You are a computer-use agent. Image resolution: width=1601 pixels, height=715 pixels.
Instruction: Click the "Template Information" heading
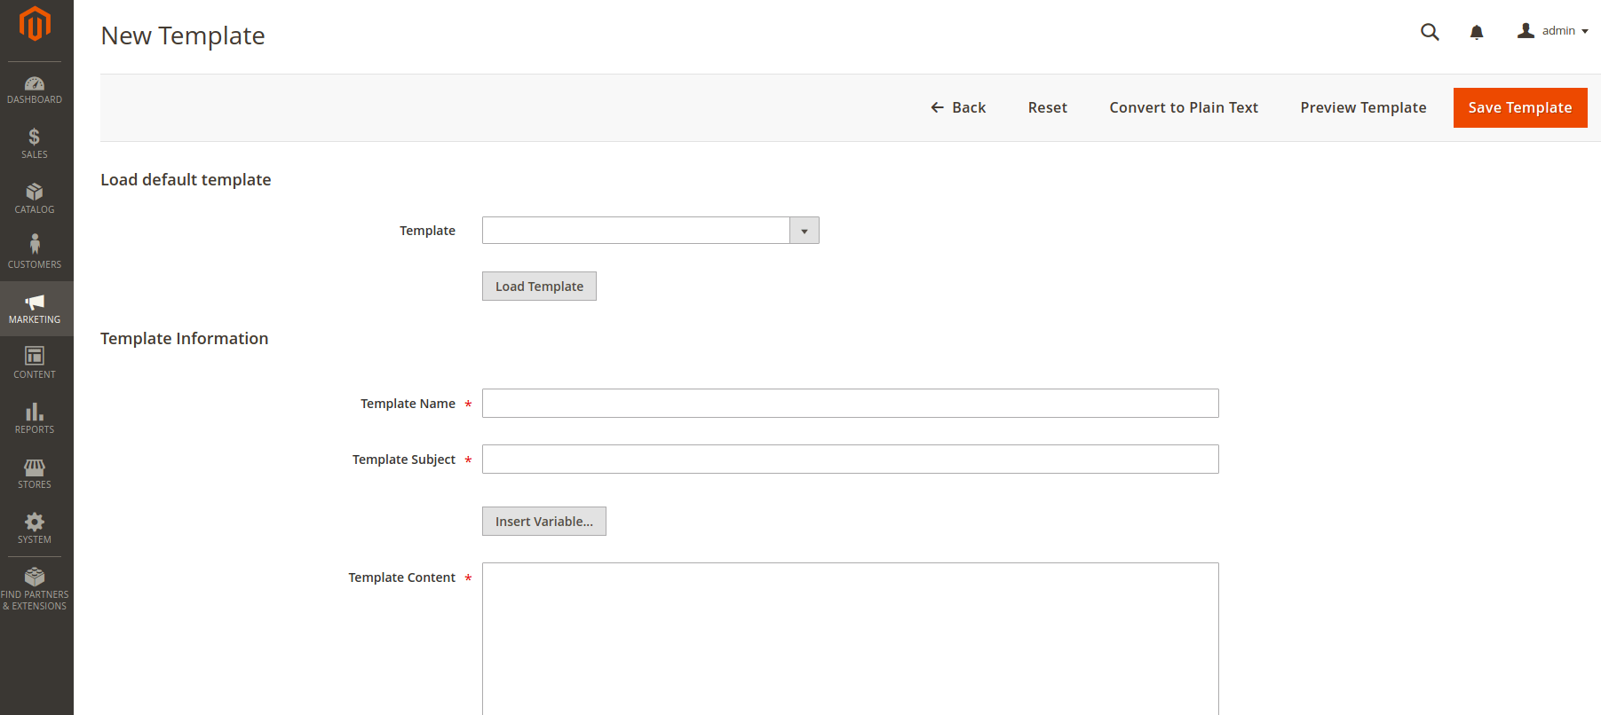(185, 339)
